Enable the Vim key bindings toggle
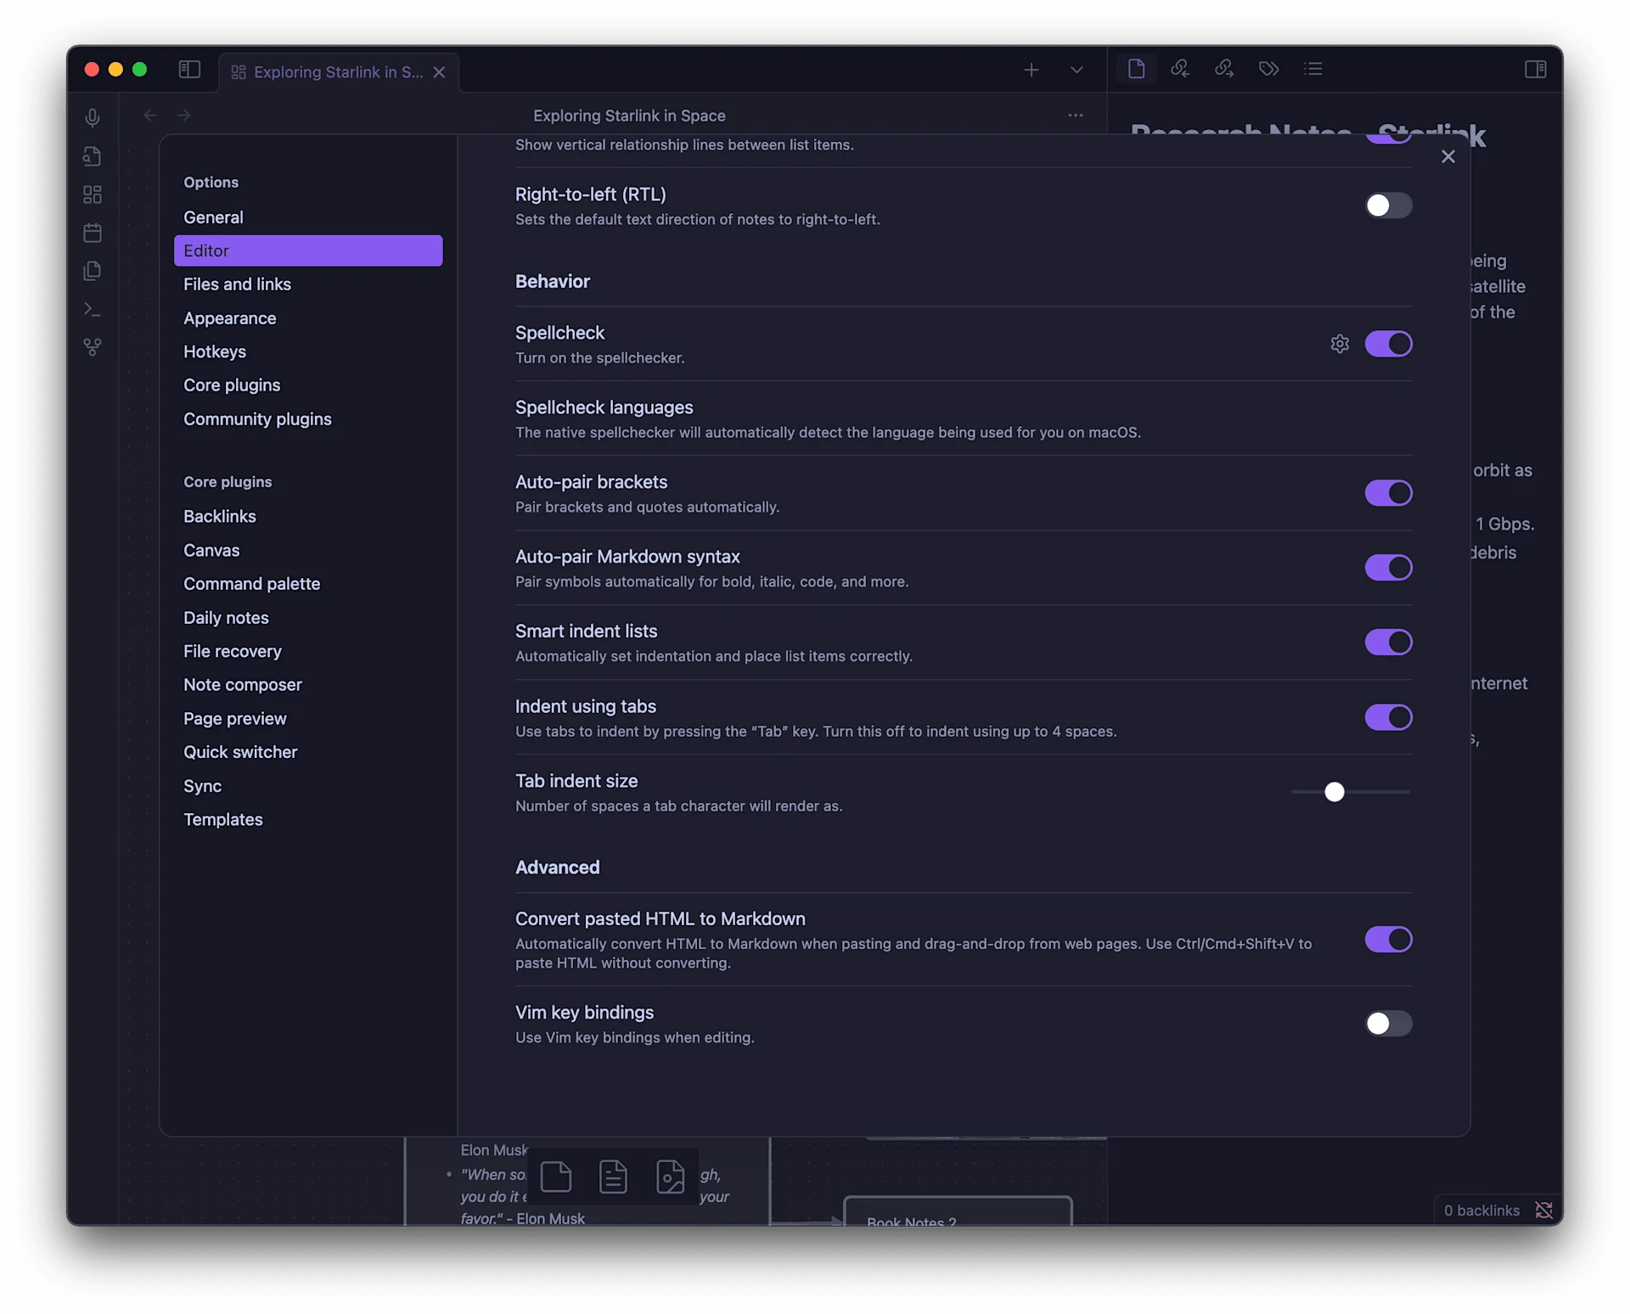This screenshot has height=1314, width=1630. click(x=1388, y=1024)
